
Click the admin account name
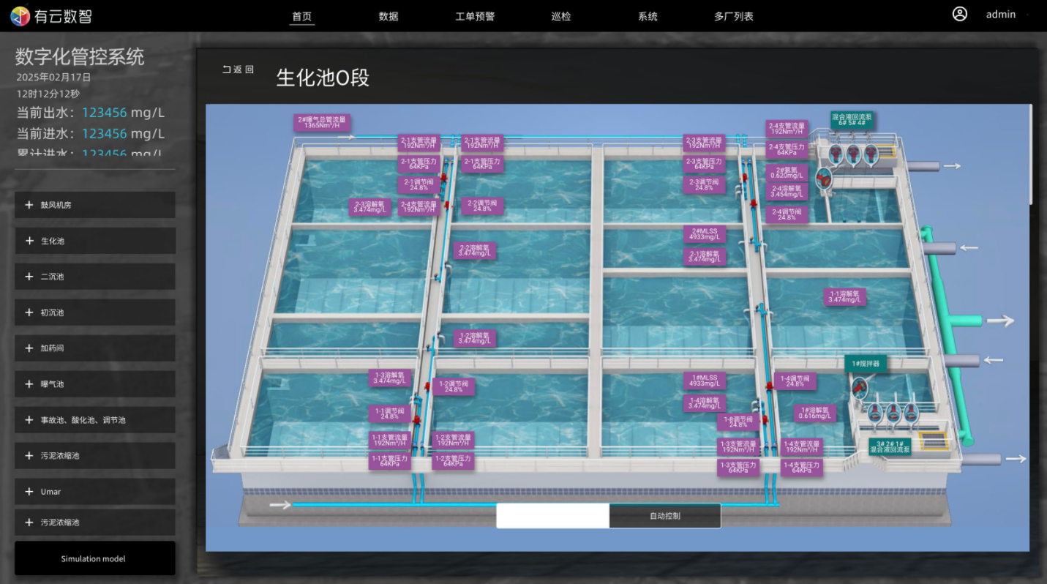tap(1000, 15)
